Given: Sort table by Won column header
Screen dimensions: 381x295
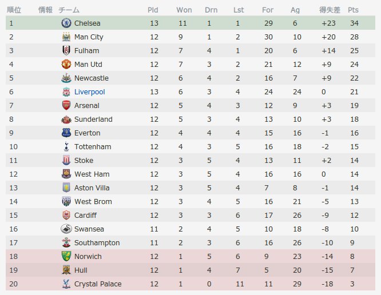Looking at the screenshot, I should 184,10.
